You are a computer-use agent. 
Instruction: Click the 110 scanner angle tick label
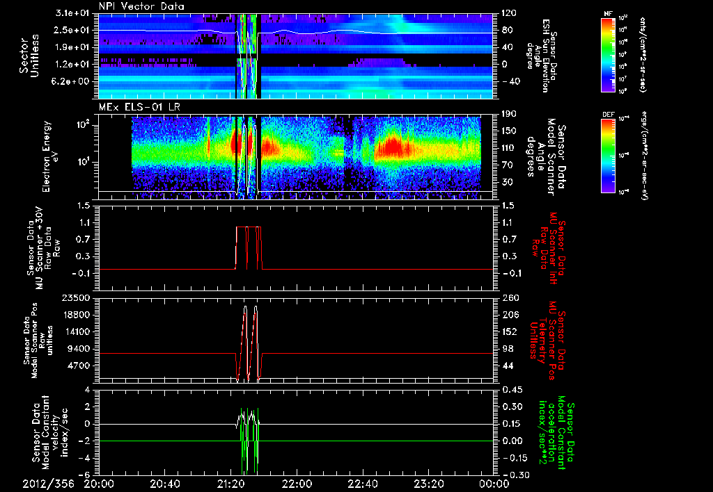[x=509, y=148]
